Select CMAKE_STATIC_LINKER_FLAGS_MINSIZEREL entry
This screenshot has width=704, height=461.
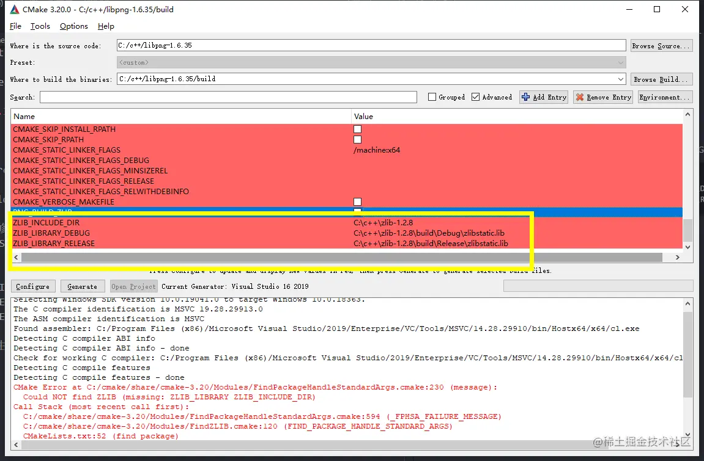coord(91,171)
